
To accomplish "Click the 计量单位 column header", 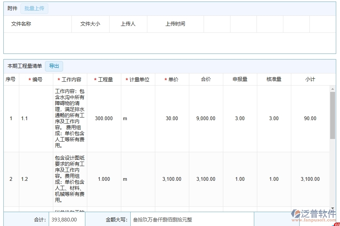I will 138,79.
